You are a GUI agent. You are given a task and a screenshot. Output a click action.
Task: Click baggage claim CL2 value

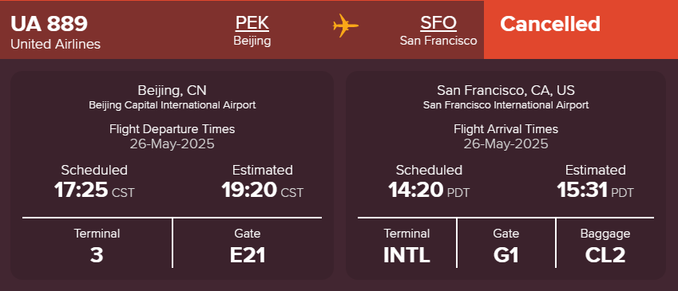(605, 255)
